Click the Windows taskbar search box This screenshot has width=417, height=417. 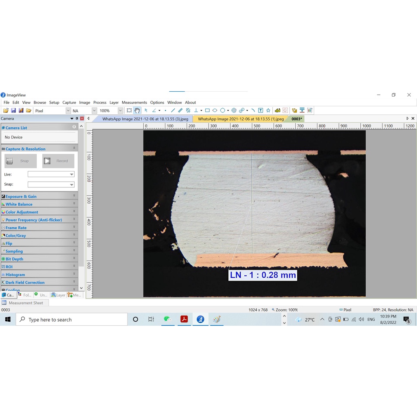(72, 320)
